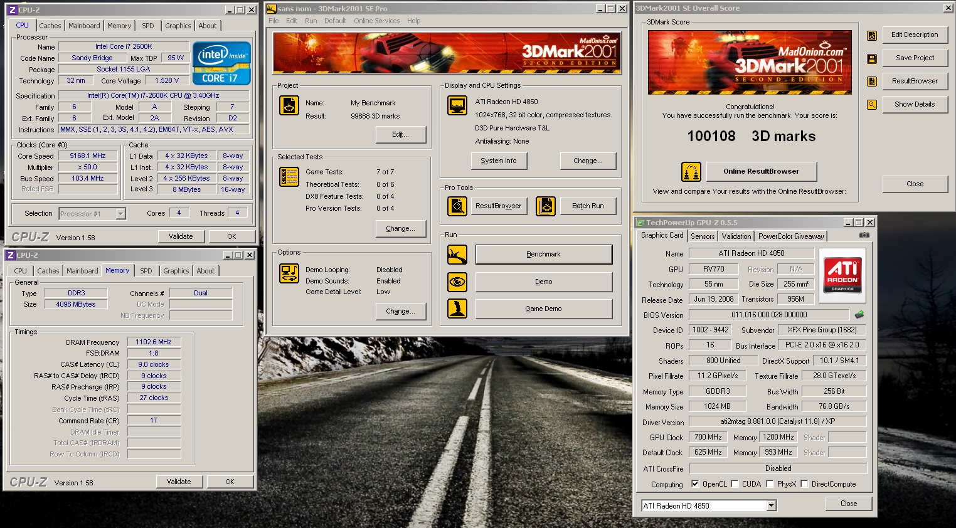
Task: Click the Core Speed 5168.1 MHz value
Action: coord(88,156)
